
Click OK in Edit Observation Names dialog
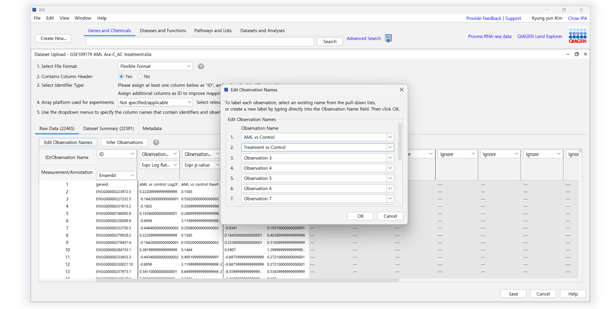tap(361, 216)
